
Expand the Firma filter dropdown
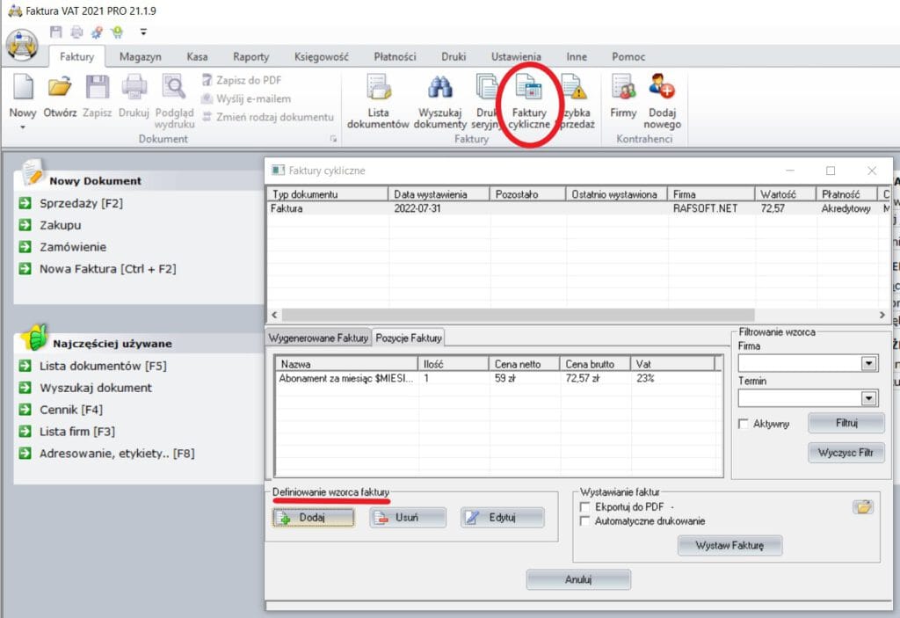pyautogui.click(x=869, y=363)
